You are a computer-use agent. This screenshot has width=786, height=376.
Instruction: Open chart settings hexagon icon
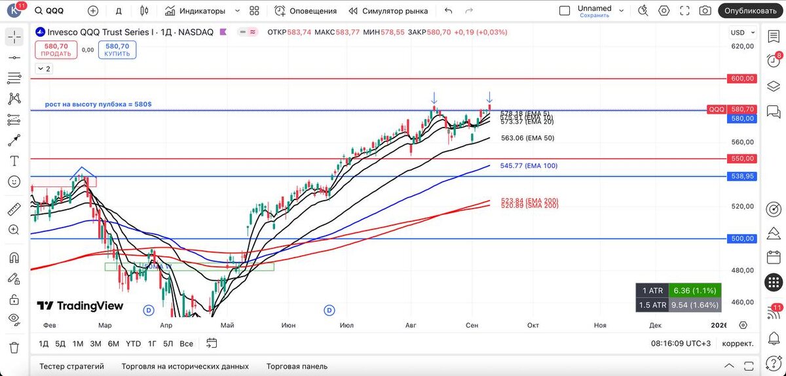664,11
